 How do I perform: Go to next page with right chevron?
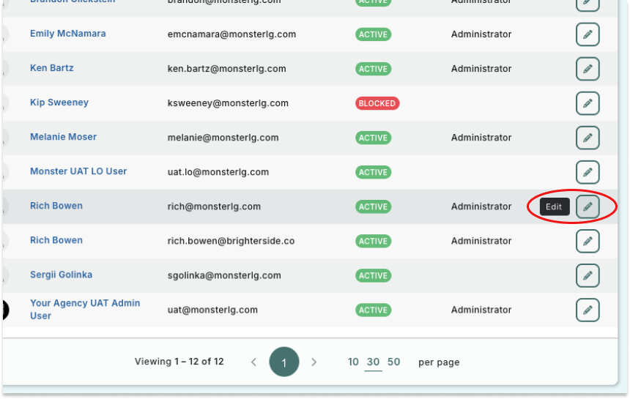[314, 362]
